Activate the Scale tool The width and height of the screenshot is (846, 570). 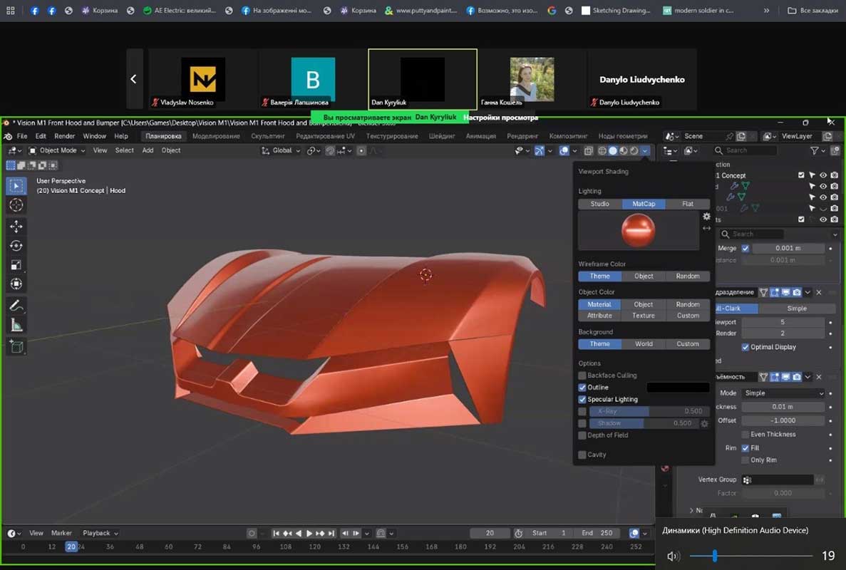pyautogui.click(x=16, y=265)
